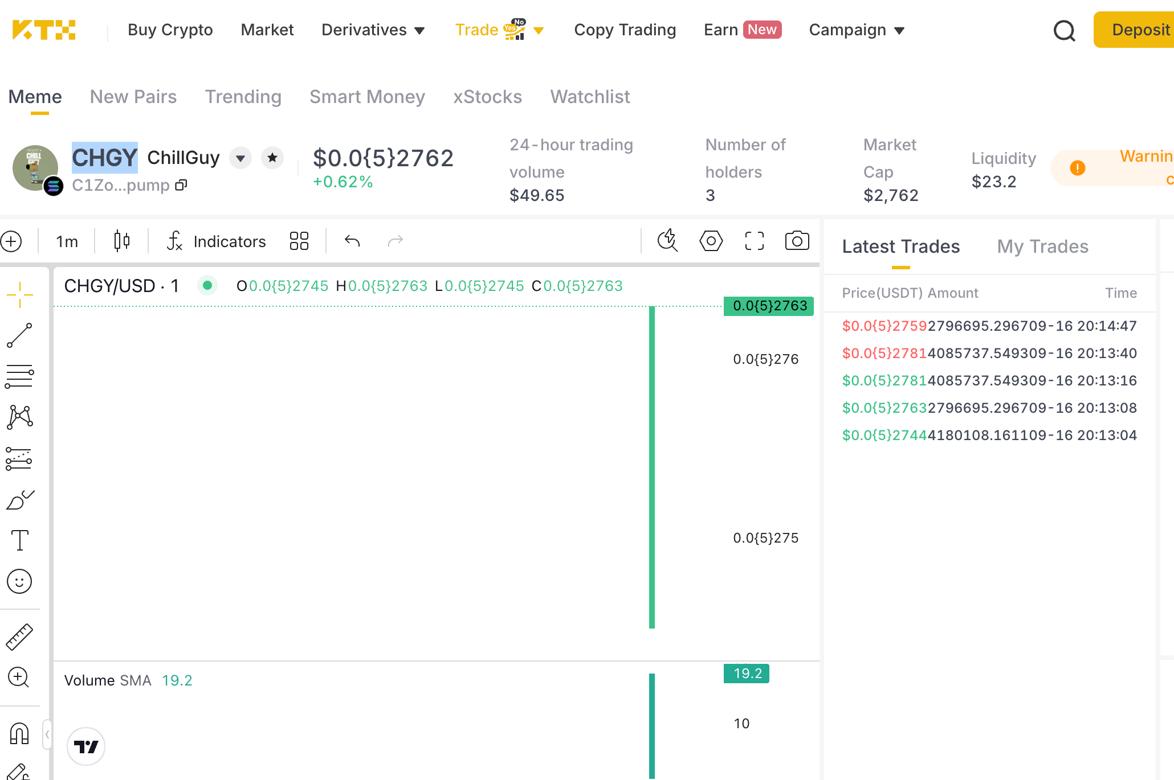Copy the C1Zo...pump contract address
This screenshot has height=780, width=1174.
[181, 185]
